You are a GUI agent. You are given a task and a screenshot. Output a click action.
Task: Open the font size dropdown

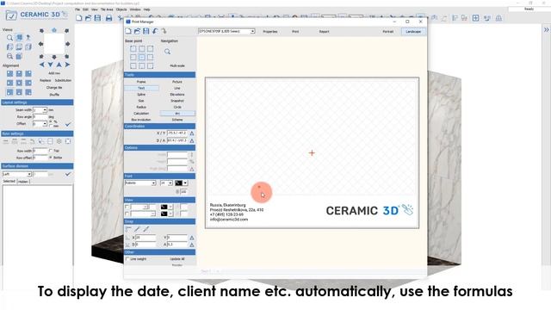pyautogui.click(x=170, y=183)
